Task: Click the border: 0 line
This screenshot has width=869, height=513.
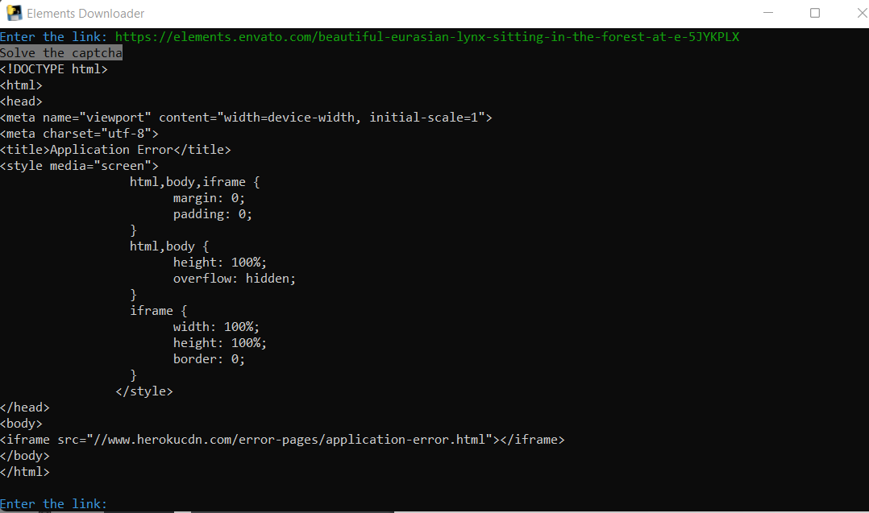Action: pyautogui.click(x=209, y=359)
